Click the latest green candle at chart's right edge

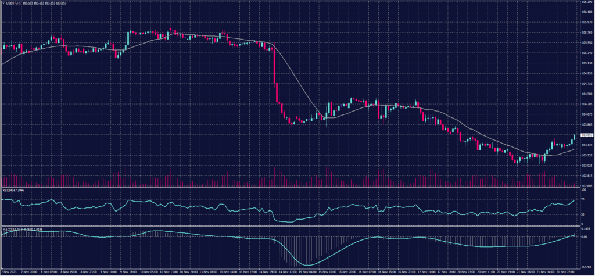click(x=574, y=138)
